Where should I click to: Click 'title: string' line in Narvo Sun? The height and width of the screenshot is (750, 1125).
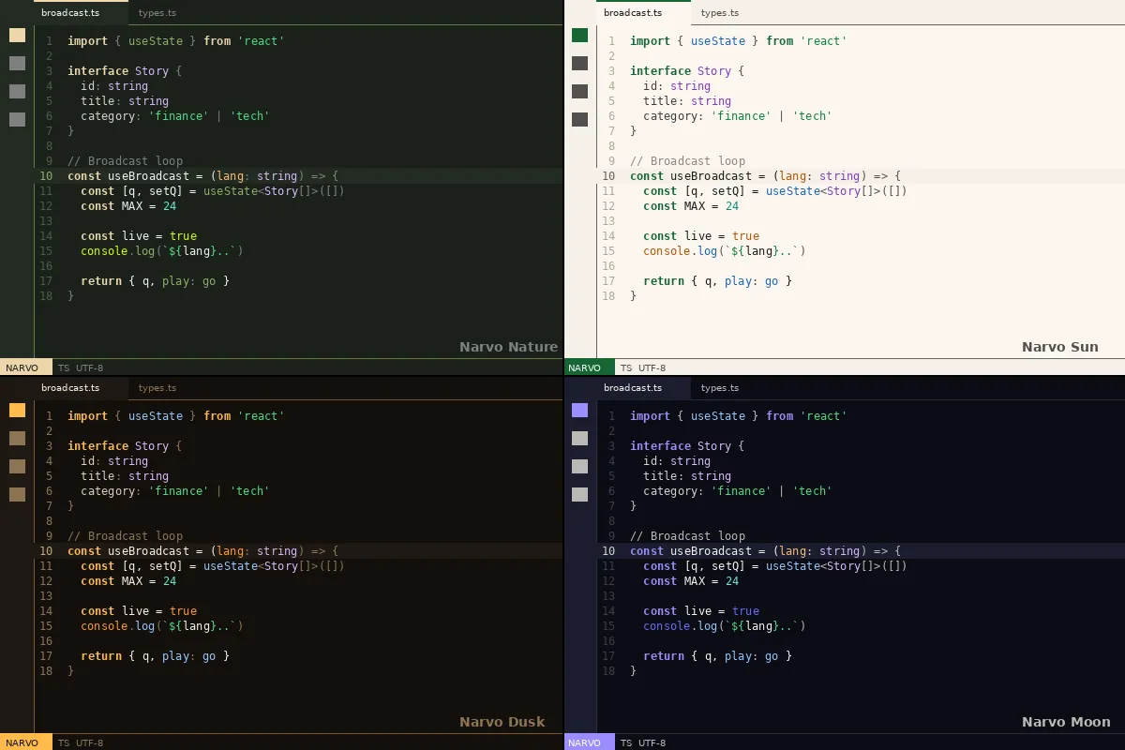coord(687,101)
